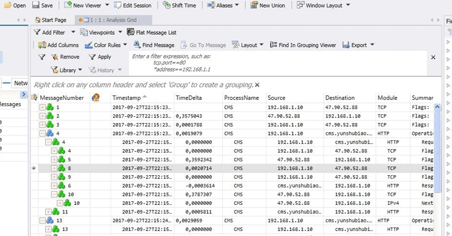Expand the Export dropdown arrow
Viewport: 452px width, 236px height.
372,45
